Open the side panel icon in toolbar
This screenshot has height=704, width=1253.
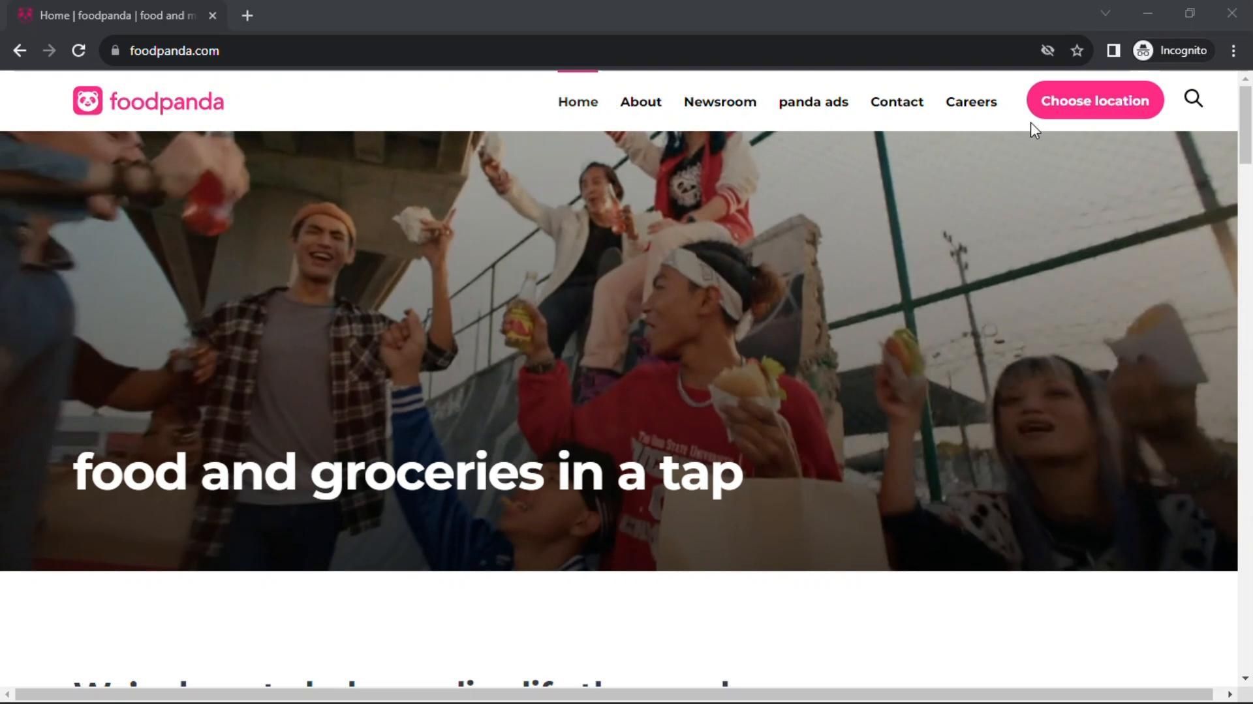[x=1113, y=51]
